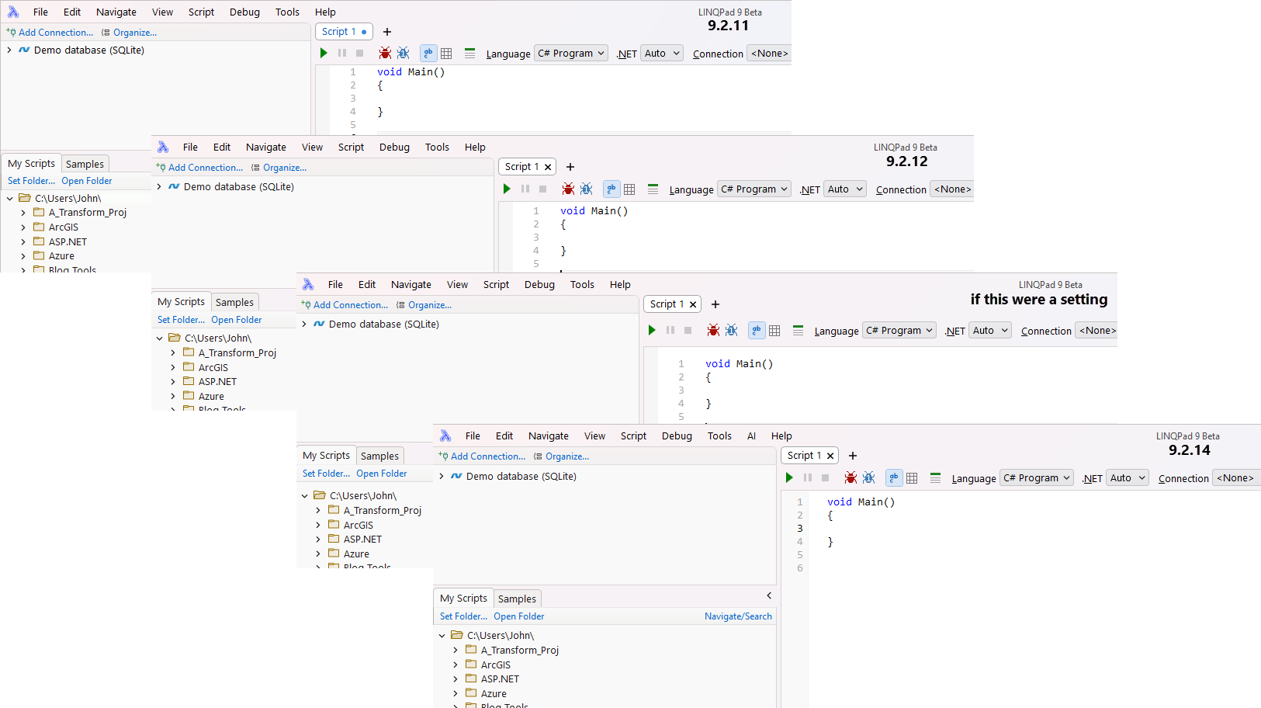The image size is (1261, 708).
Task: Click the stop icon in 9.2.14 window
Action: pyautogui.click(x=826, y=477)
